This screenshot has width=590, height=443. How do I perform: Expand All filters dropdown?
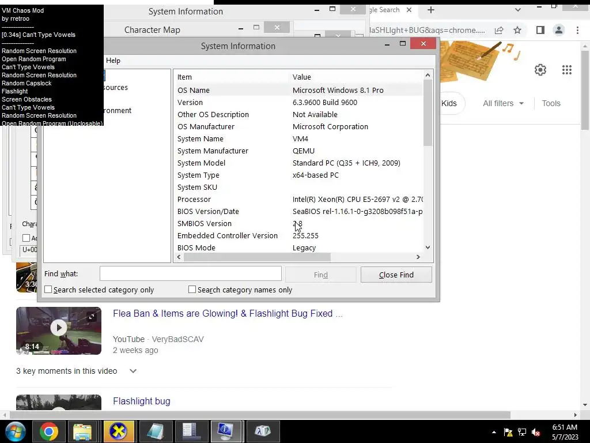pyautogui.click(x=503, y=103)
